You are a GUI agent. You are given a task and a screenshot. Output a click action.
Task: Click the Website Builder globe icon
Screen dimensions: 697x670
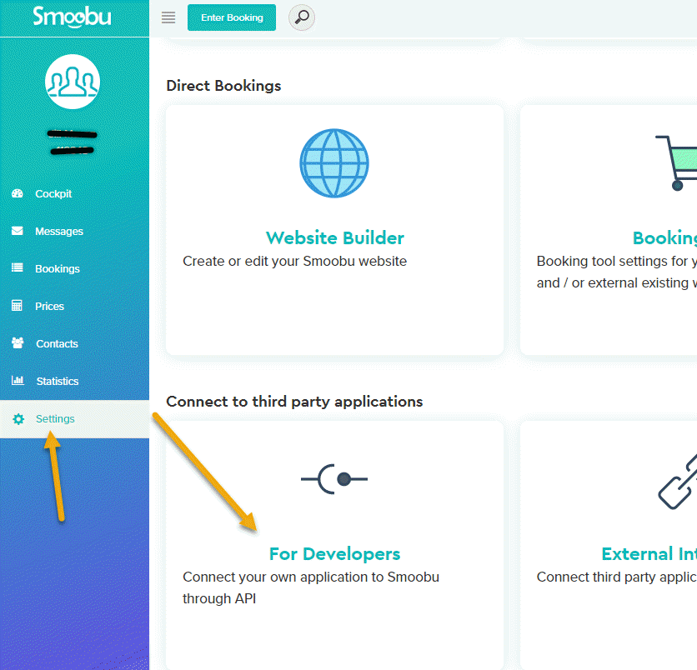(x=334, y=163)
